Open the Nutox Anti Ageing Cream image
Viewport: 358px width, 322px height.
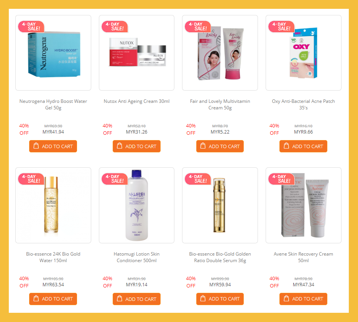pyautogui.click(x=136, y=53)
